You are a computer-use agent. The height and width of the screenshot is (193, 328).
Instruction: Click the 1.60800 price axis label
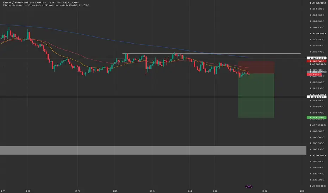pyautogui.click(x=317, y=131)
